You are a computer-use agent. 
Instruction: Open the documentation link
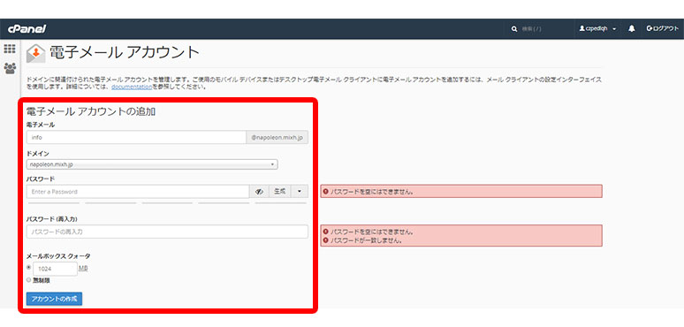click(x=132, y=87)
